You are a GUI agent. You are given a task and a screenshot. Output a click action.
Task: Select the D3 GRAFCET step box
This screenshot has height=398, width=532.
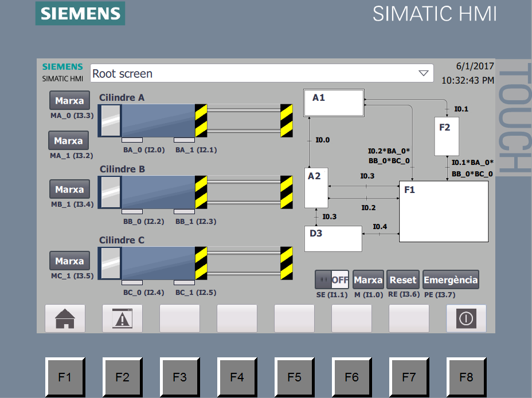pos(333,239)
